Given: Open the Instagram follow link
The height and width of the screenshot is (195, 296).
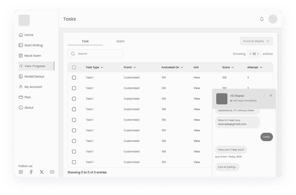Looking at the screenshot, I should click(x=21, y=172).
